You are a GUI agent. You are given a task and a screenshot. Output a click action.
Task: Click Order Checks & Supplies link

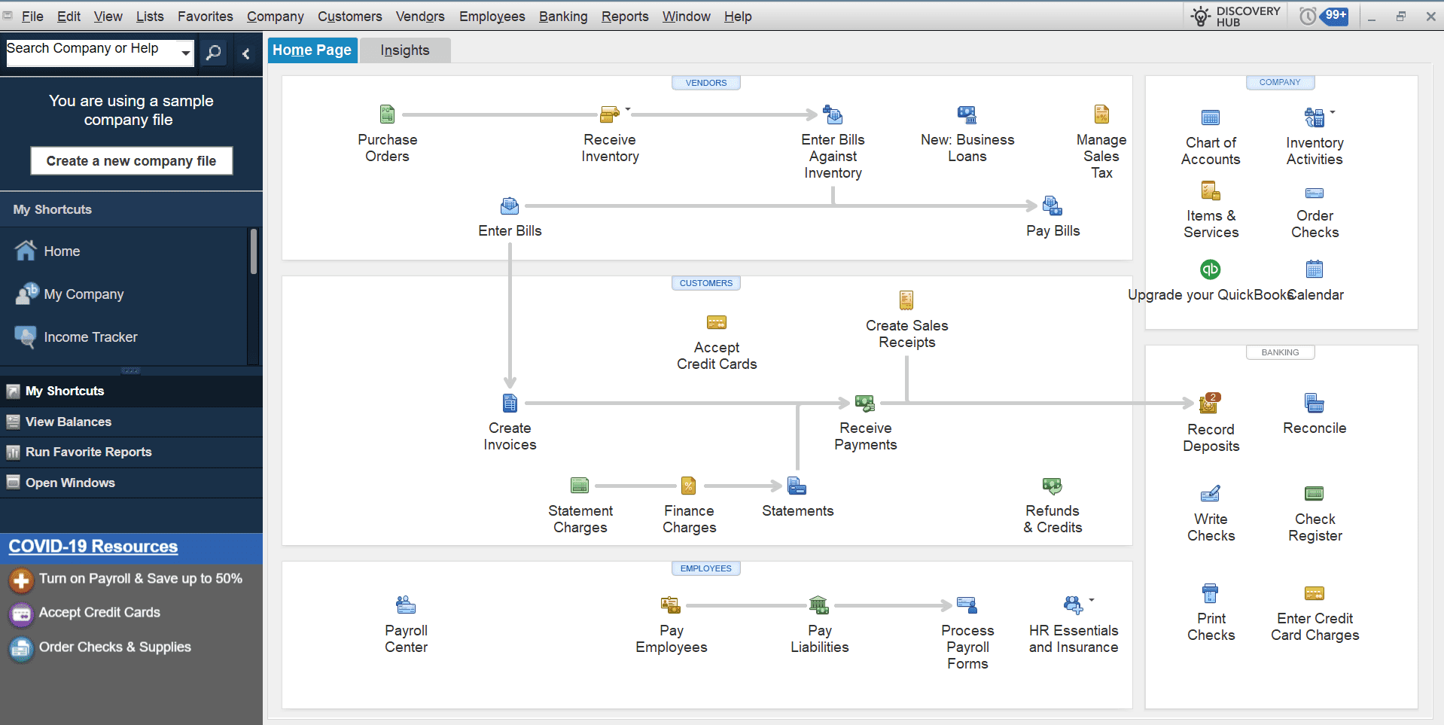115,647
